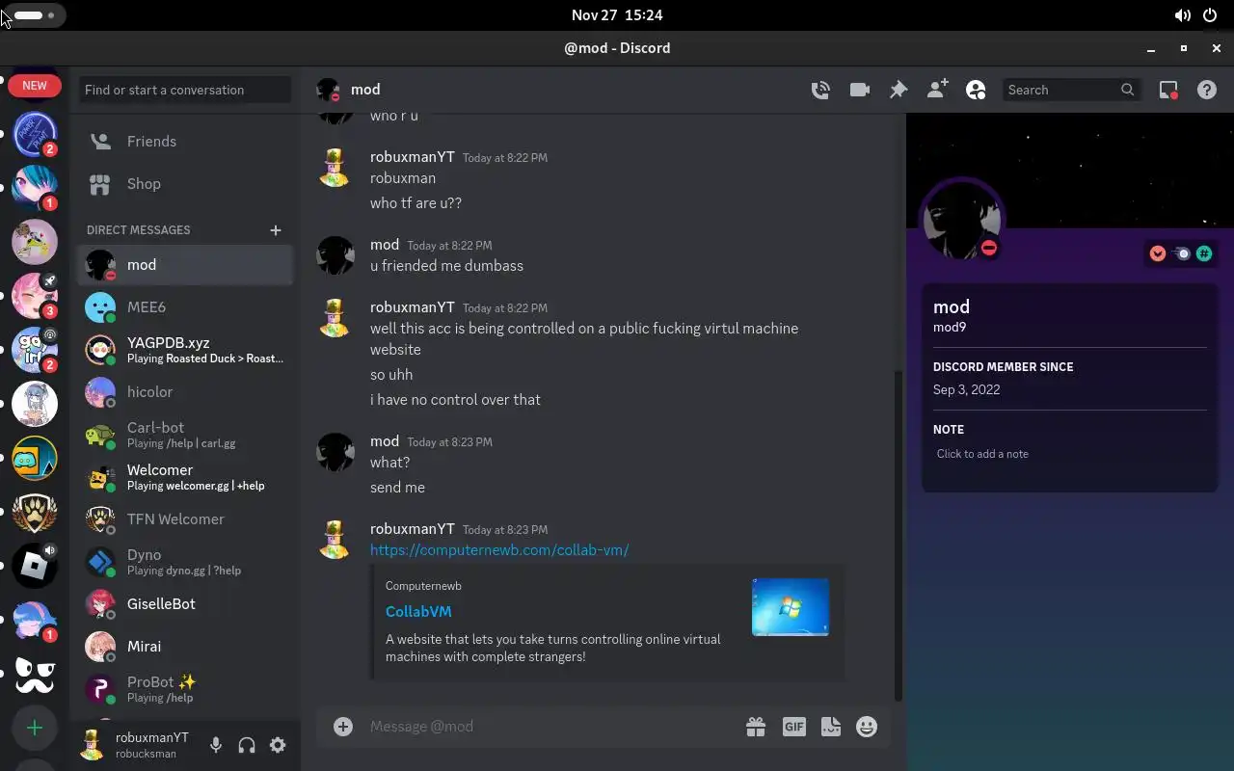The height and width of the screenshot is (771, 1234).
Task: Click the DIRECT MESSAGES header label
Action: click(x=139, y=230)
